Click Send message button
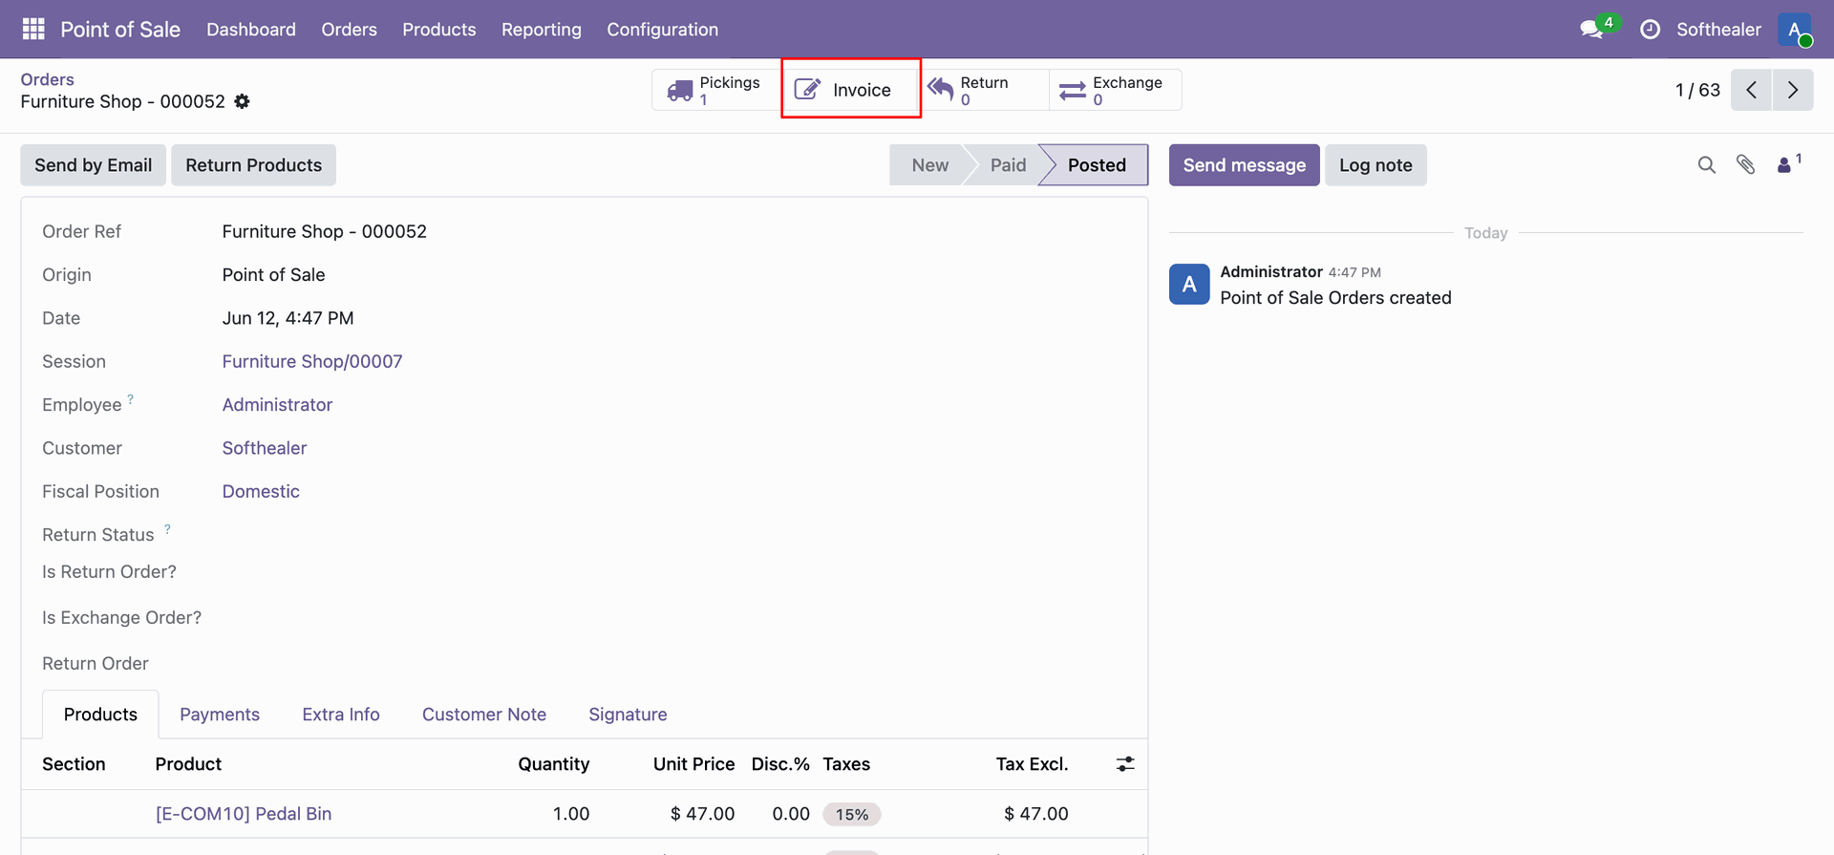Viewport: 1834px width, 855px height. point(1245,165)
